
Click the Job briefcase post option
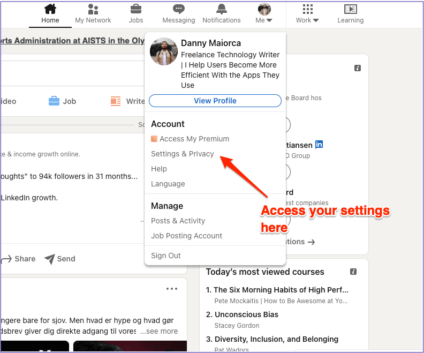tap(62, 101)
